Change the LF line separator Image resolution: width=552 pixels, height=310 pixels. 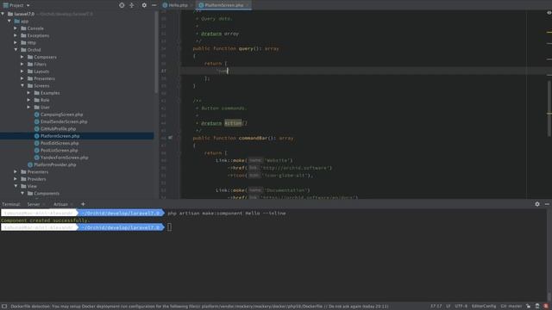[448, 307]
